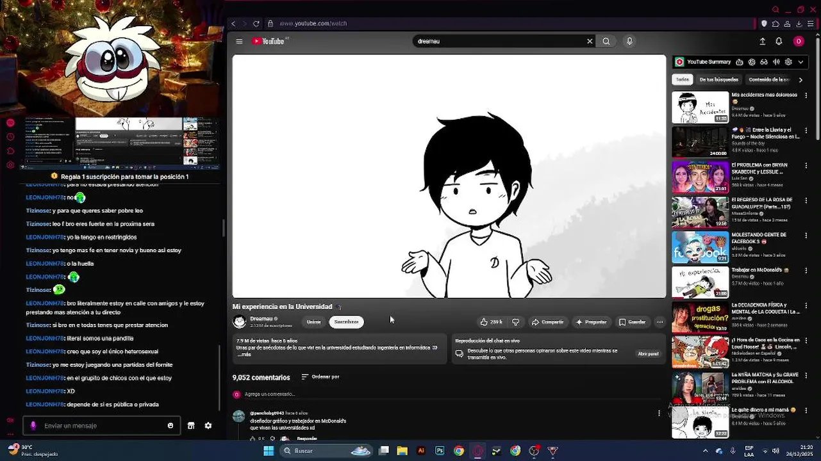The width and height of the screenshot is (821, 461).
Task: Select the 'Todos' filter chip
Action: [683, 79]
